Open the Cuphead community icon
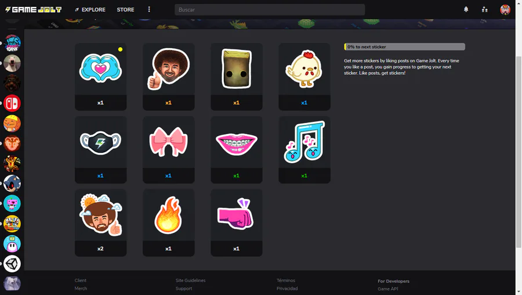The height and width of the screenshot is (295, 522). click(x=12, y=224)
